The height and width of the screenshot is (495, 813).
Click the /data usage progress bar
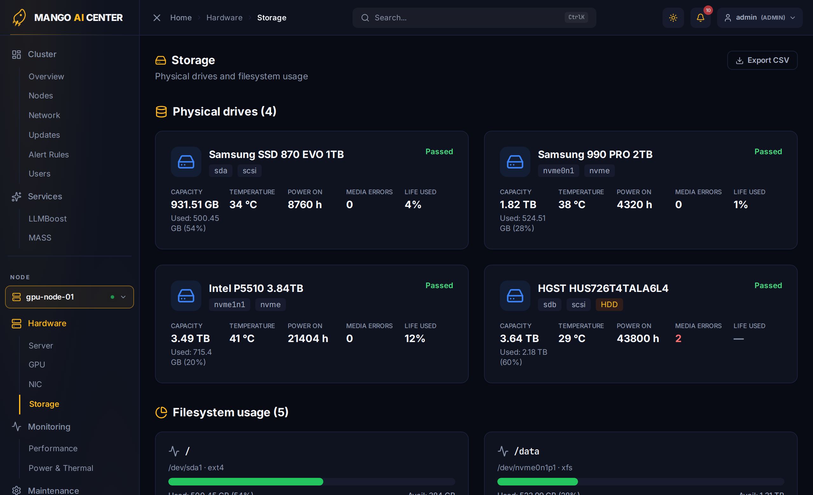[x=641, y=481]
